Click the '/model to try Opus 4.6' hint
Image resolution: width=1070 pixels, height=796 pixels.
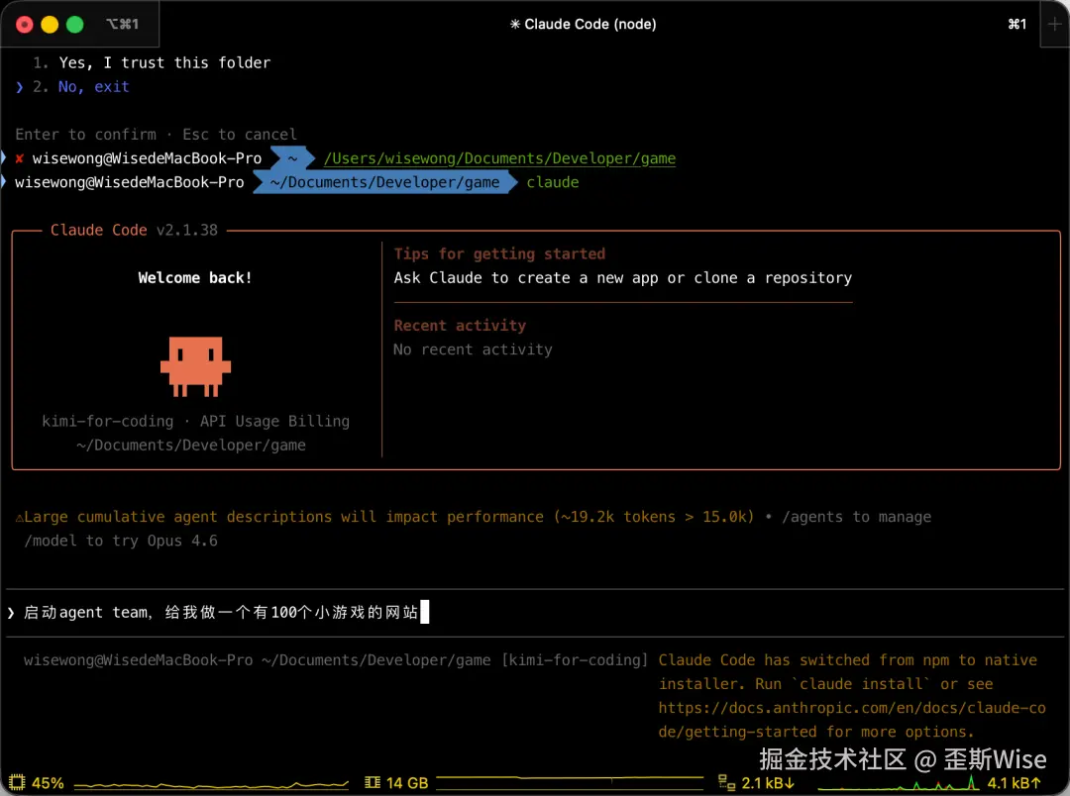[x=121, y=541]
